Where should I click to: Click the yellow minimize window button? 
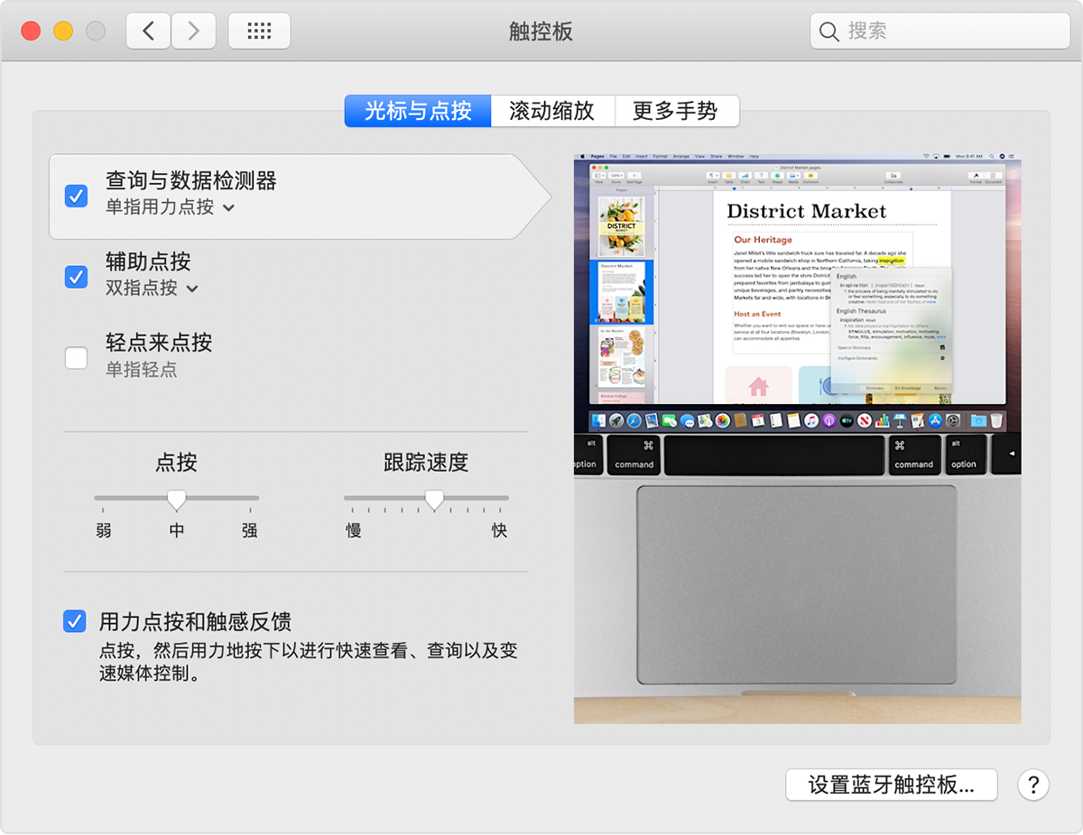pyautogui.click(x=63, y=32)
